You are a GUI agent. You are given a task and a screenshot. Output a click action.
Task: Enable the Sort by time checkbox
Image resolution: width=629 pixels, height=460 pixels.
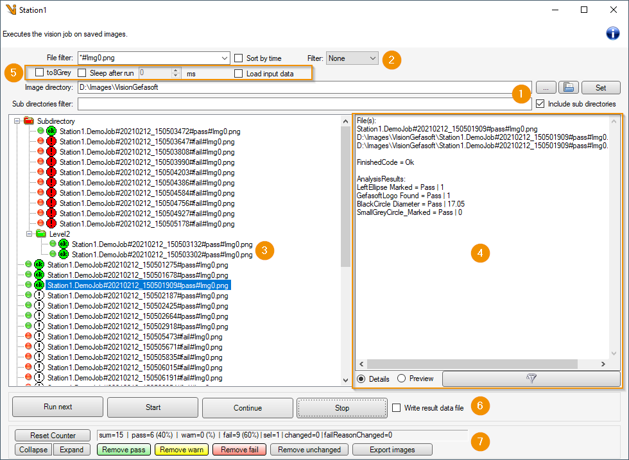[239, 58]
